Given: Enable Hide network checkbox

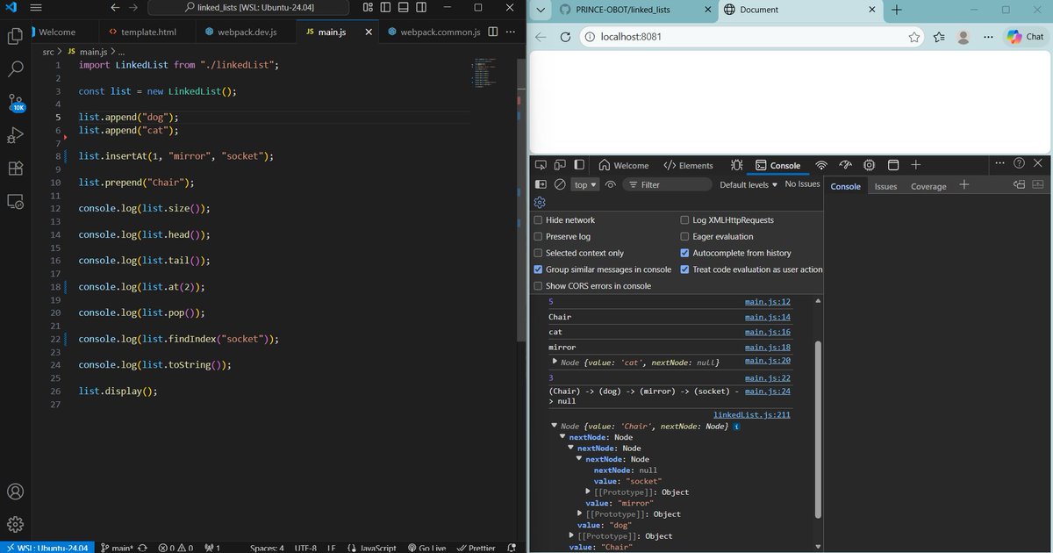Looking at the screenshot, I should [539, 220].
